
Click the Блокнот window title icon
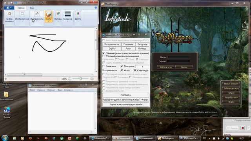pos(30,85)
